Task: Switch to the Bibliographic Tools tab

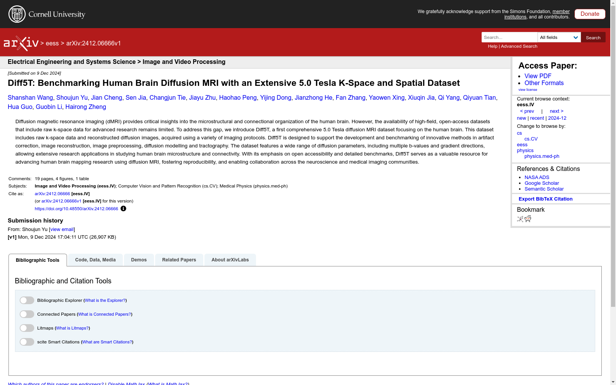Action: click(38, 260)
